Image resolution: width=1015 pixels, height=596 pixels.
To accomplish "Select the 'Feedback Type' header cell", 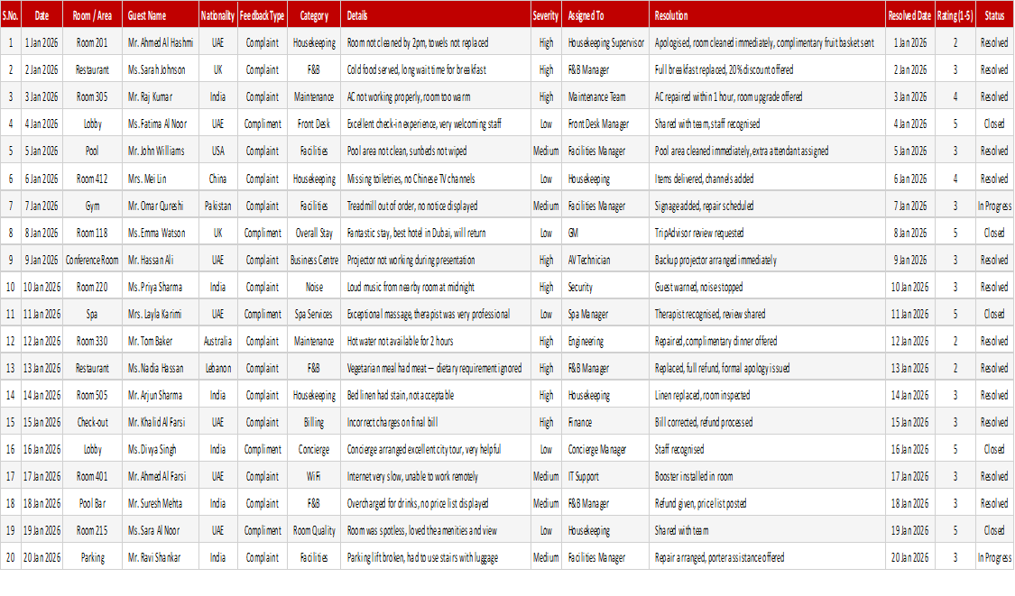I will (x=263, y=15).
